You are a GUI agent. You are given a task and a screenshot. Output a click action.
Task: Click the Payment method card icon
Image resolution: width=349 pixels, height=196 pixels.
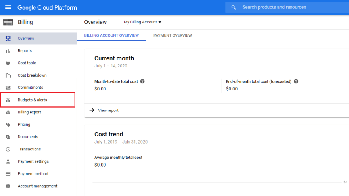pos(8,174)
